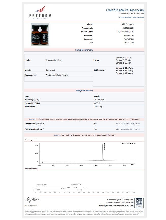
Task: Click the Analytical Results section header
Action: pos(84,91)
